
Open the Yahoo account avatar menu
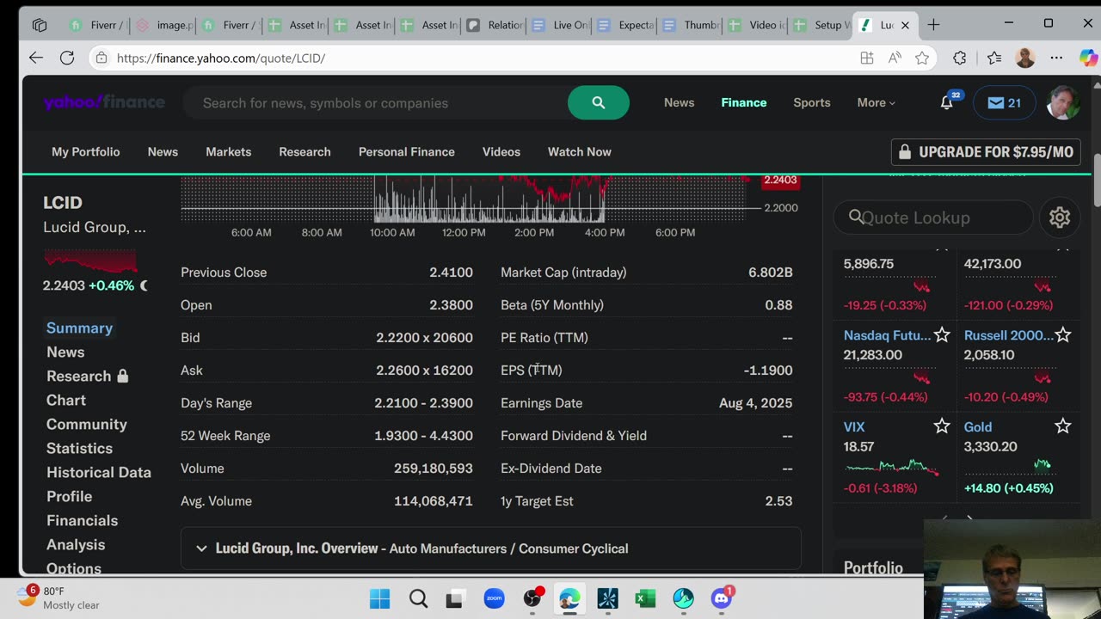pyautogui.click(x=1062, y=103)
